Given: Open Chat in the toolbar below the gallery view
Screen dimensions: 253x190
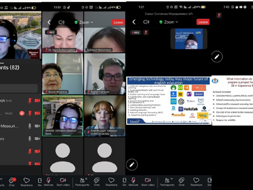Looking at the screenshot, I should [x=97, y=182].
